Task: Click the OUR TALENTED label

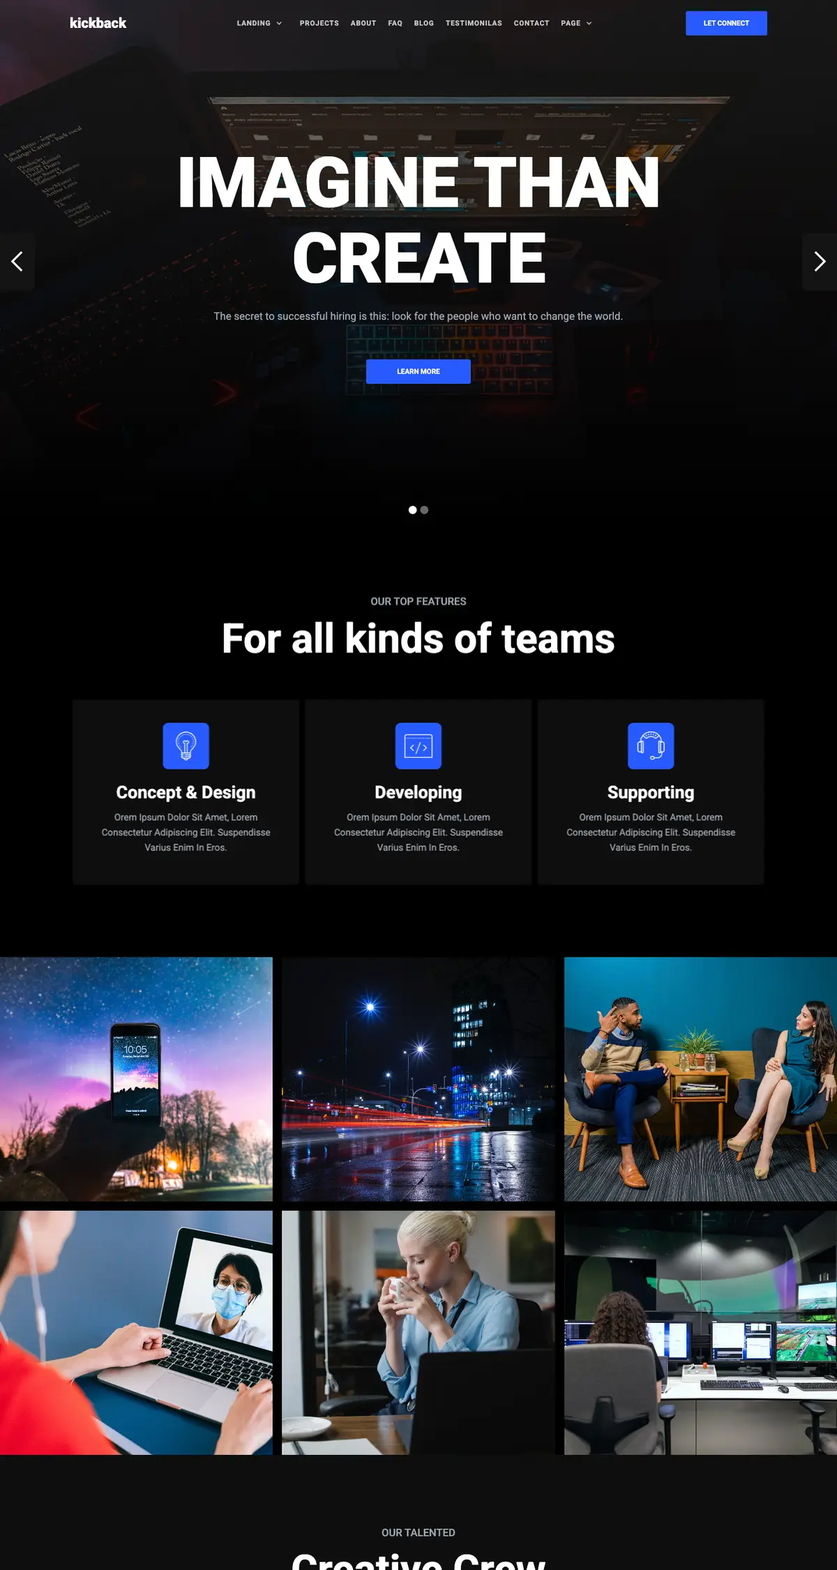Action: coord(418,1532)
